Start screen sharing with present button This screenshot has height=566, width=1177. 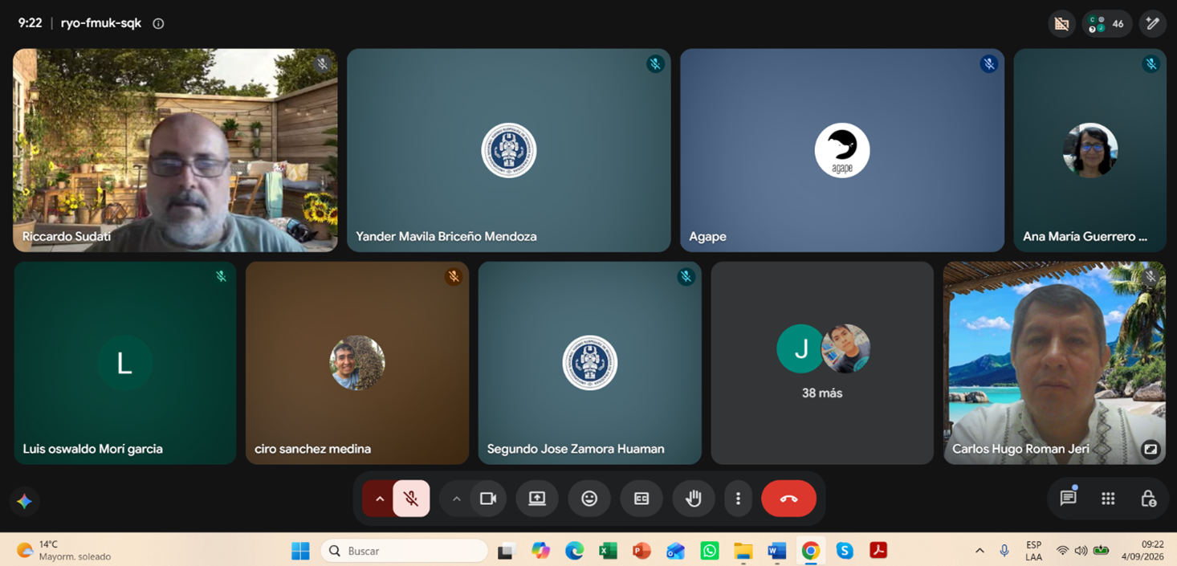pos(537,499)
